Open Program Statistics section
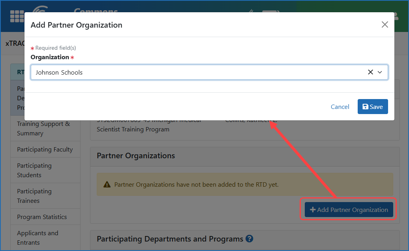Screen dimensions: 409x251 tap(45, 217)
